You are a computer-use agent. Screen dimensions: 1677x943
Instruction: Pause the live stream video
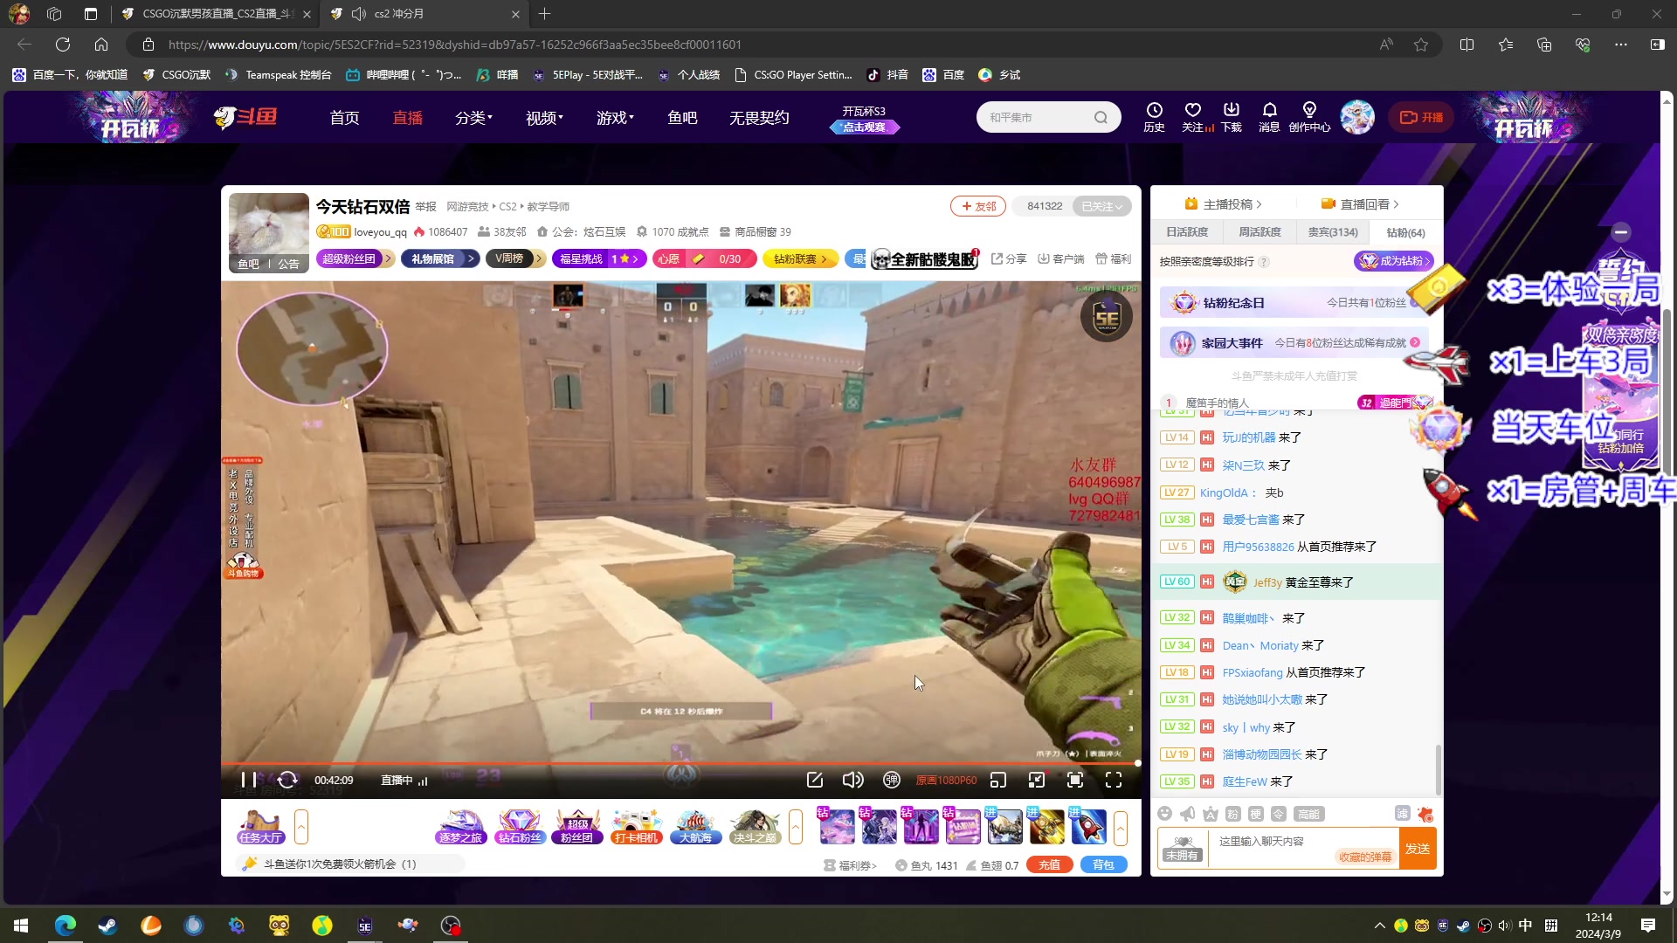coord(249,780)
